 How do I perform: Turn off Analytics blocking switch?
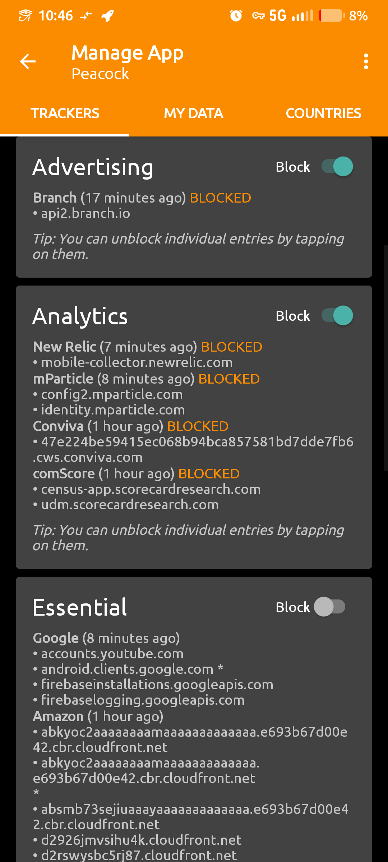pyautogui.click(x=337, y=316)
